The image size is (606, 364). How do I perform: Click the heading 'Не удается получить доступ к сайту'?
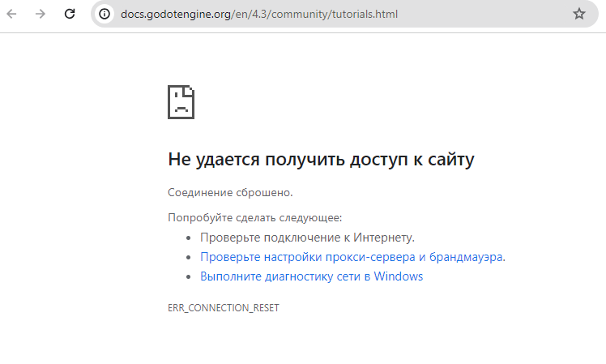pyautogui.click(x=321, y=159)
